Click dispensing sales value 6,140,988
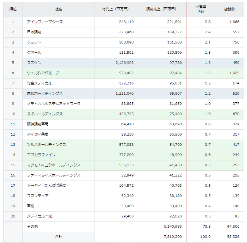The image size is (247, 243). pos(173,227)
